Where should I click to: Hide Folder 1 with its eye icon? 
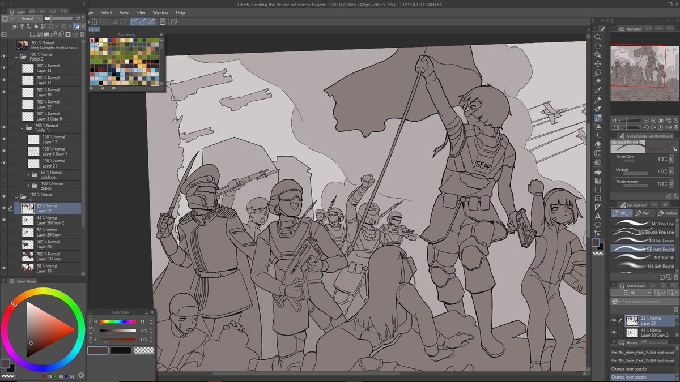coord(4,128)
